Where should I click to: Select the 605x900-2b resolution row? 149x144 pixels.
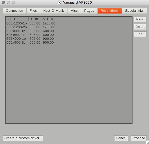[69, 43]
